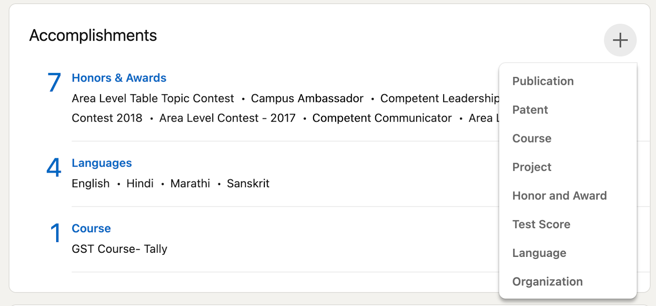This screenshot has height=306, width=656.
Task: Click Competent Communicator award text
Action: (x=382, y=118)
